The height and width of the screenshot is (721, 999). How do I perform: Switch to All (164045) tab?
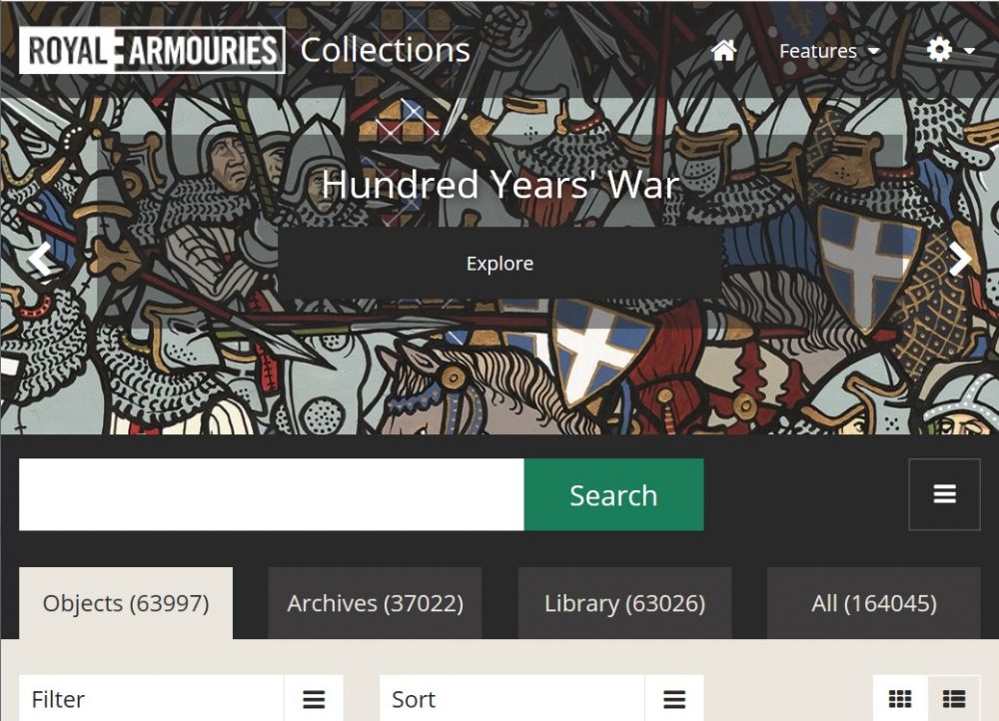point(873,603)
